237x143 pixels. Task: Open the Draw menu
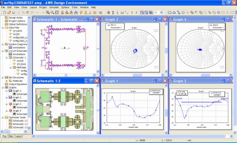pos(24,7)
